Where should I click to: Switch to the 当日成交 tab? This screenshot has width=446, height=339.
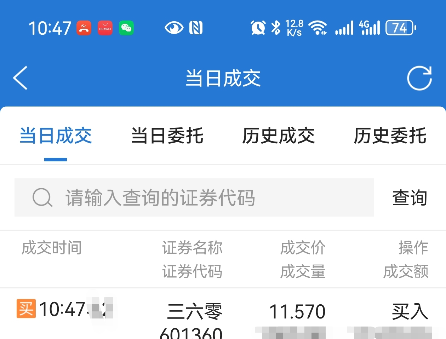pyautogui.click(x=56, y=136)
